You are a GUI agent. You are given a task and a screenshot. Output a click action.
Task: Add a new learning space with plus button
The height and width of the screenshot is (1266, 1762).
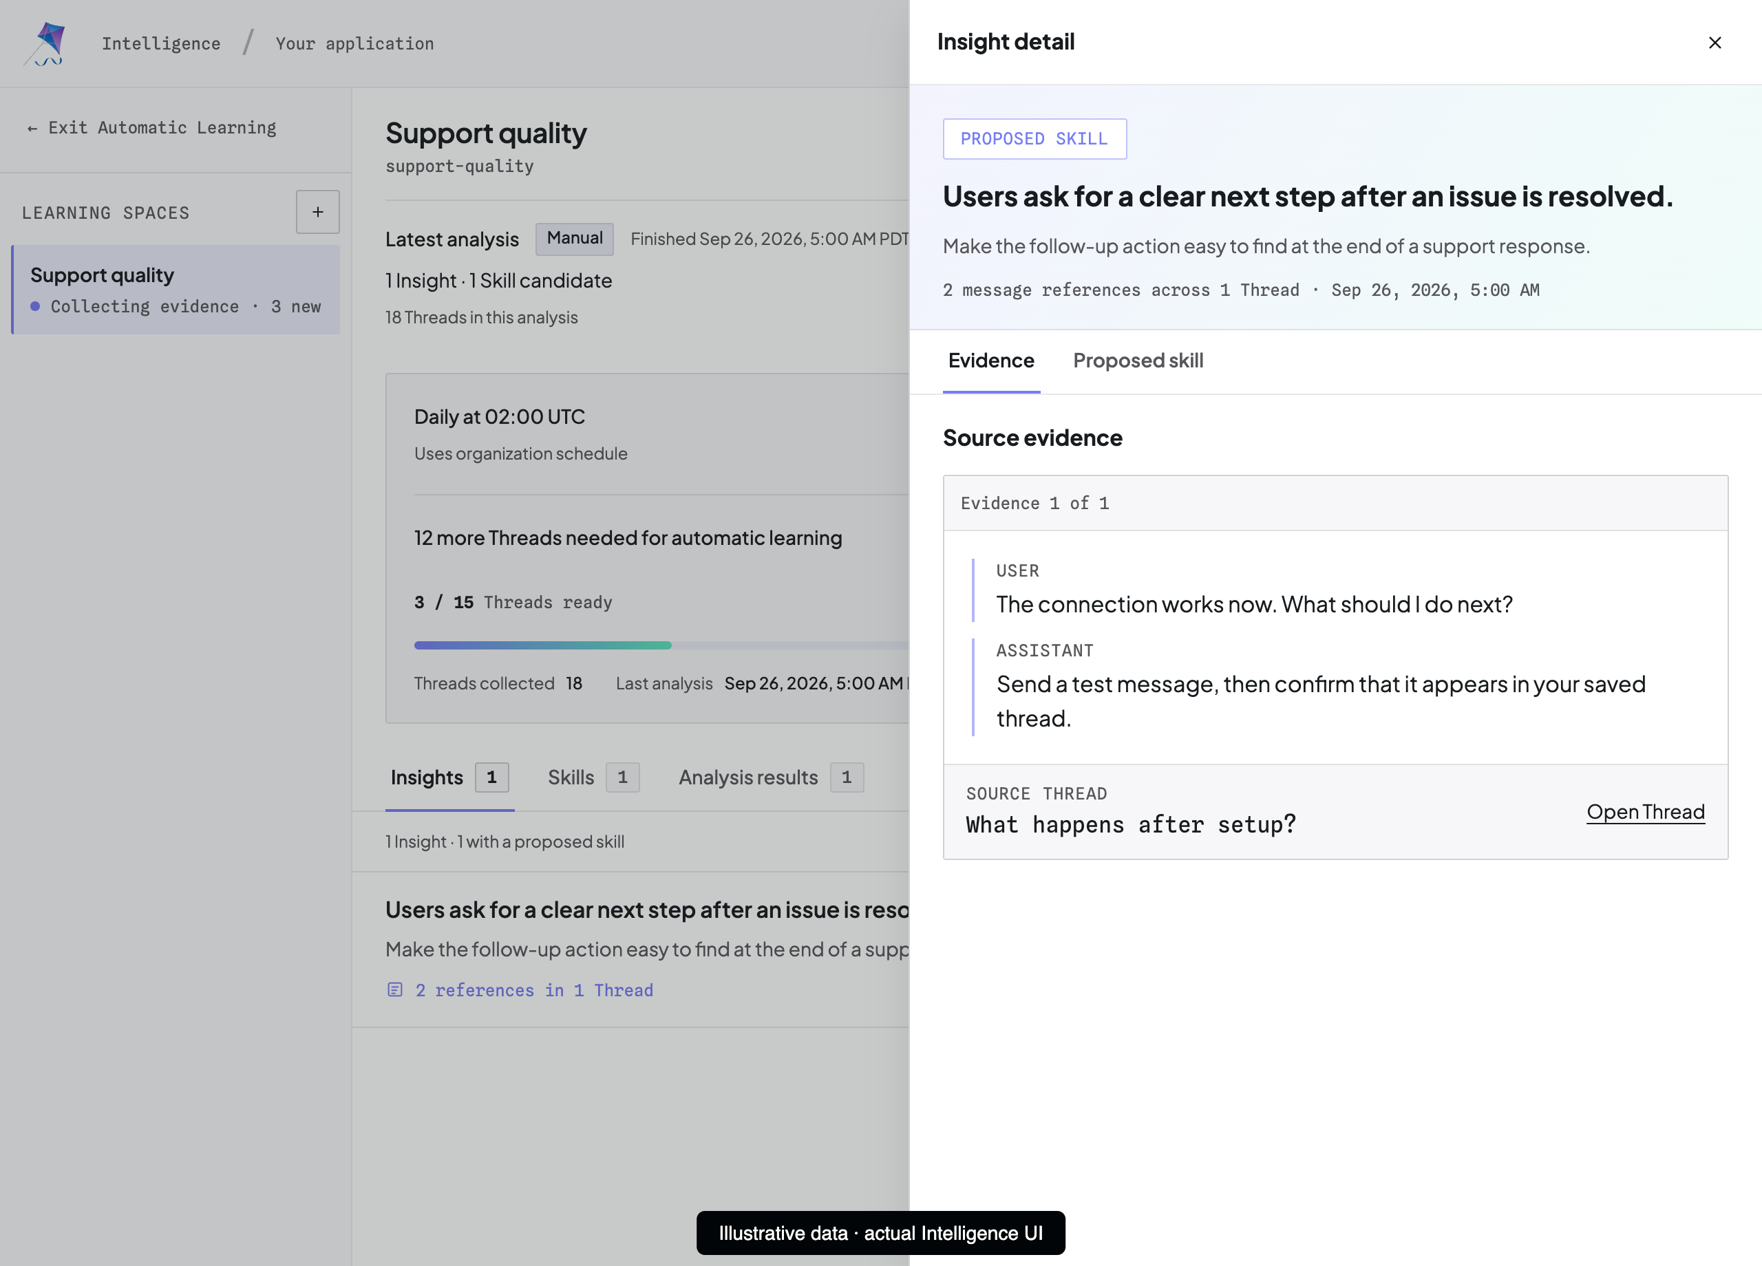tap(317, 212)
